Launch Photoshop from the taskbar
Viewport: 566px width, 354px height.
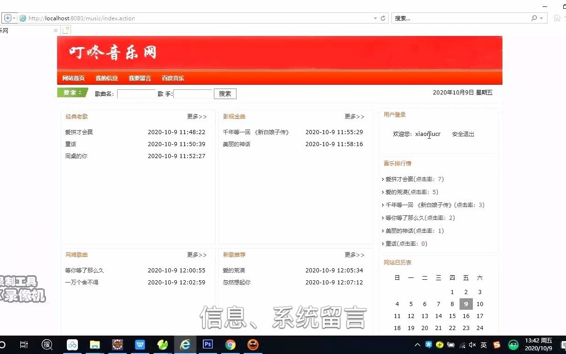point(207,344)
